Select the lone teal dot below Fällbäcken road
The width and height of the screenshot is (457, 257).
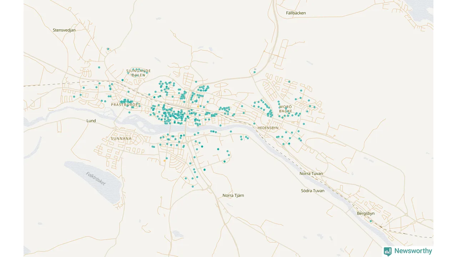click(x=255, y=72)
